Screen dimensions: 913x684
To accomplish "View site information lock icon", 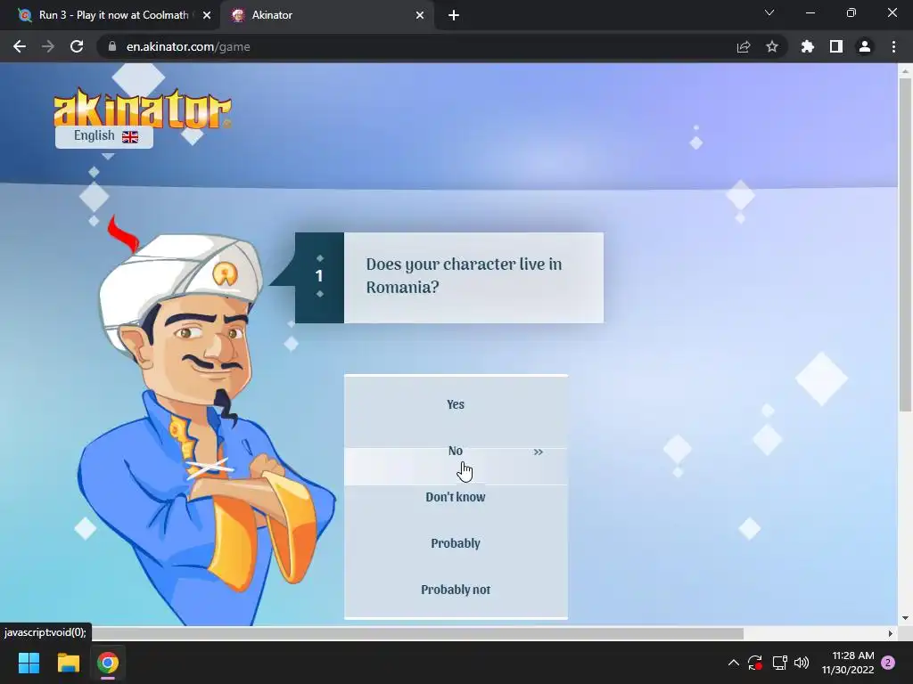I will tap(112, 46).
